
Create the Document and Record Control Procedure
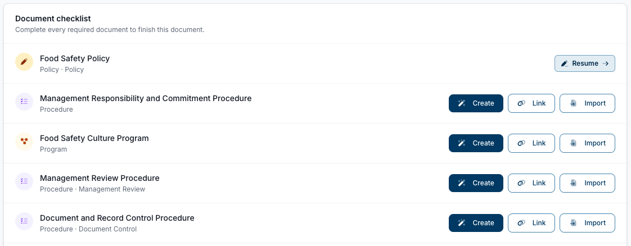coord(476,222)
